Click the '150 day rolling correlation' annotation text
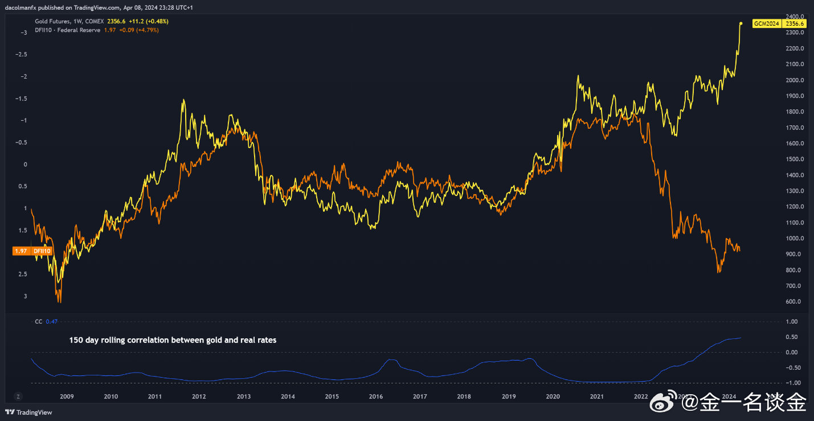This screenshot has height=421, width=814. click(173, 340)
